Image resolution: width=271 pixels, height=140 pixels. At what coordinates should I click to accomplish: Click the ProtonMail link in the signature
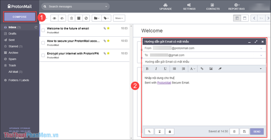pyautogui.click(x=164, y=83)
